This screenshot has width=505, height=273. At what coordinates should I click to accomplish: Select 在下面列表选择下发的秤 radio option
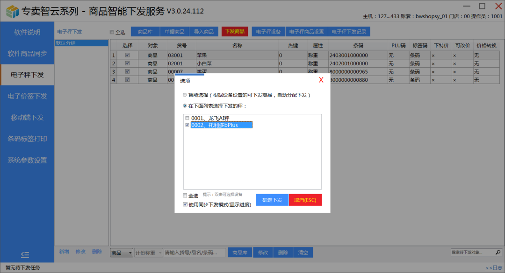coord(185,105)
